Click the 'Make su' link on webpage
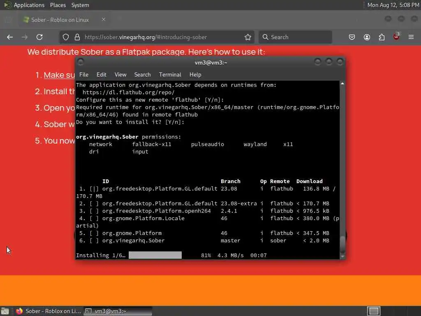The image size is (421, 316). [59, 75]
